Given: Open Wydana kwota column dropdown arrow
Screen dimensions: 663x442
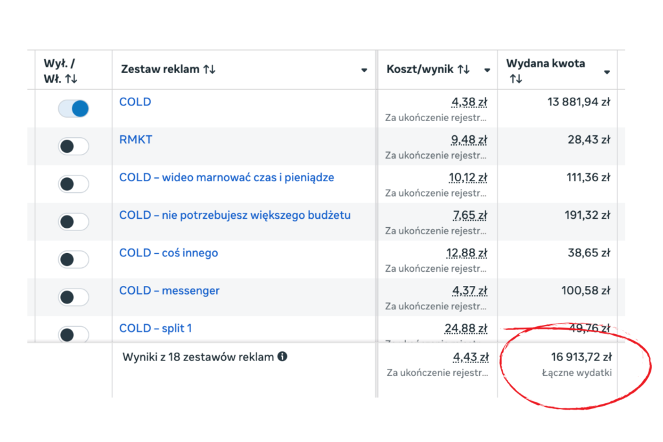Looking at the screenshot, I should pos(607,72).
